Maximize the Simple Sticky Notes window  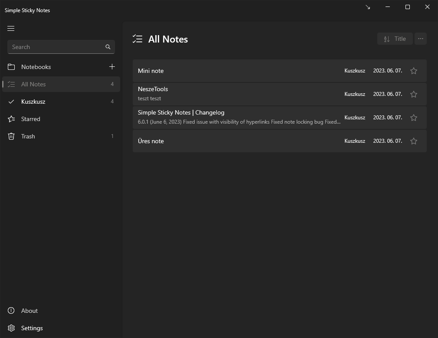pyautogui.click(x=408, y=7)
